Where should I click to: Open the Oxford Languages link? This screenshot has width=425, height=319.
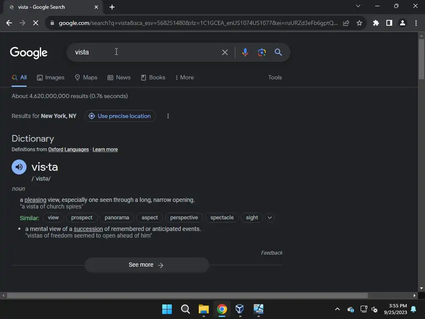point(68,150)
